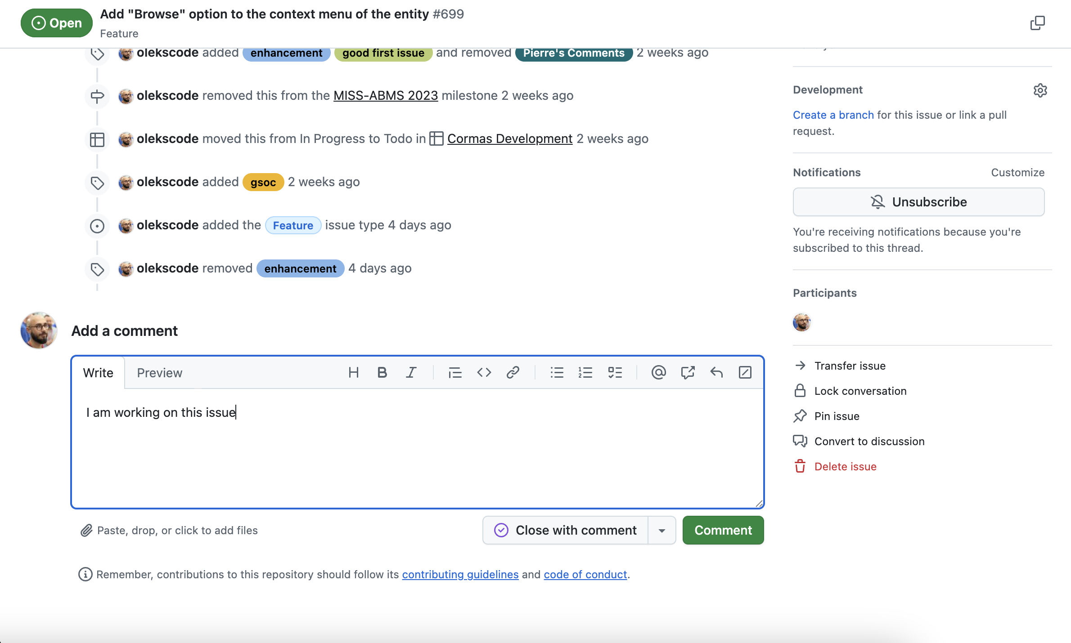The image size is (1071, 643).
Task: Open the Development settings gear
Action: coord(1040,90)
